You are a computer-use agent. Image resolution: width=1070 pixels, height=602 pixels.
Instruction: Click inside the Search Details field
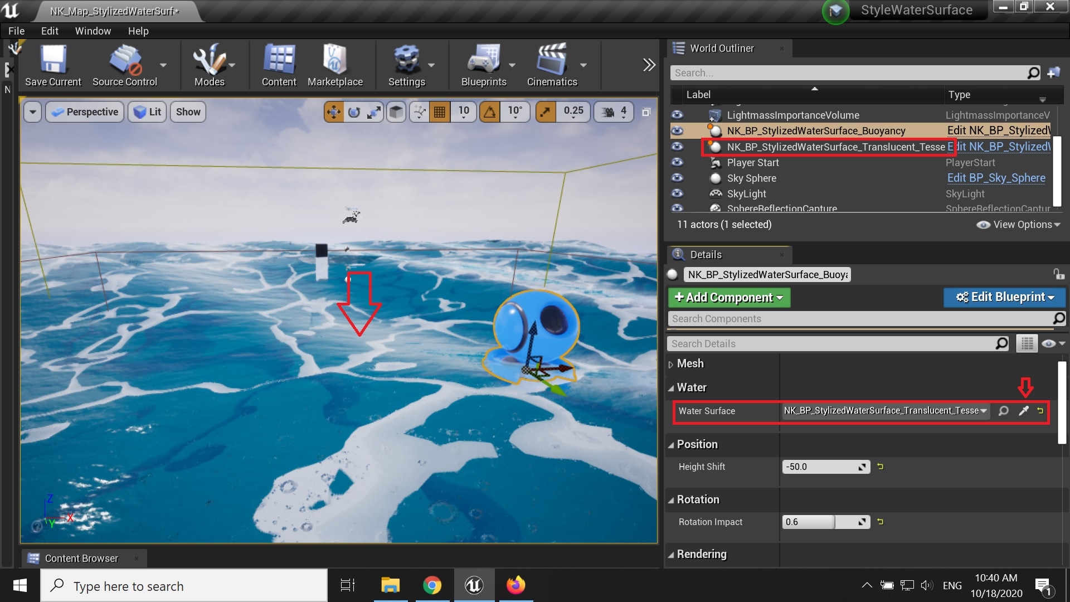coord(808,343)
